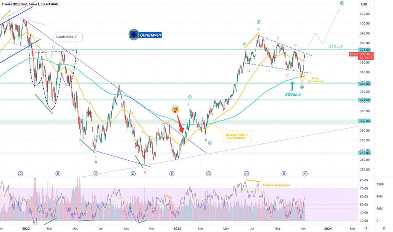Click the 40M volume axis value
The height and width of the screenshot is (232, 393).
click(x=380, y=209)
